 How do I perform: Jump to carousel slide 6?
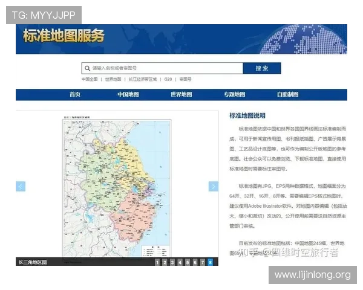(x=195, y=262)
